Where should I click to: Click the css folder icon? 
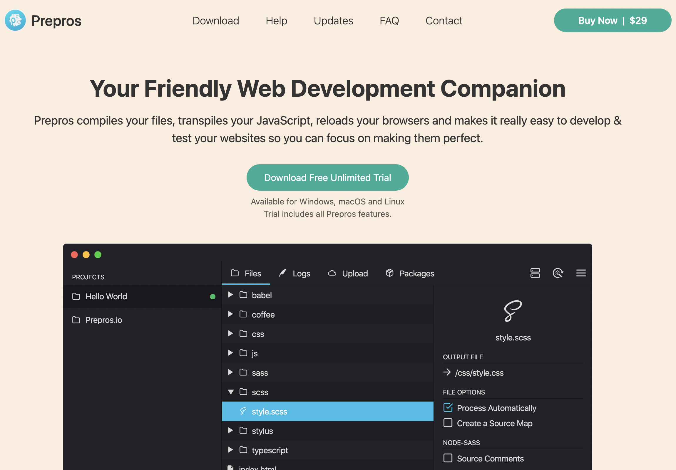243,334
